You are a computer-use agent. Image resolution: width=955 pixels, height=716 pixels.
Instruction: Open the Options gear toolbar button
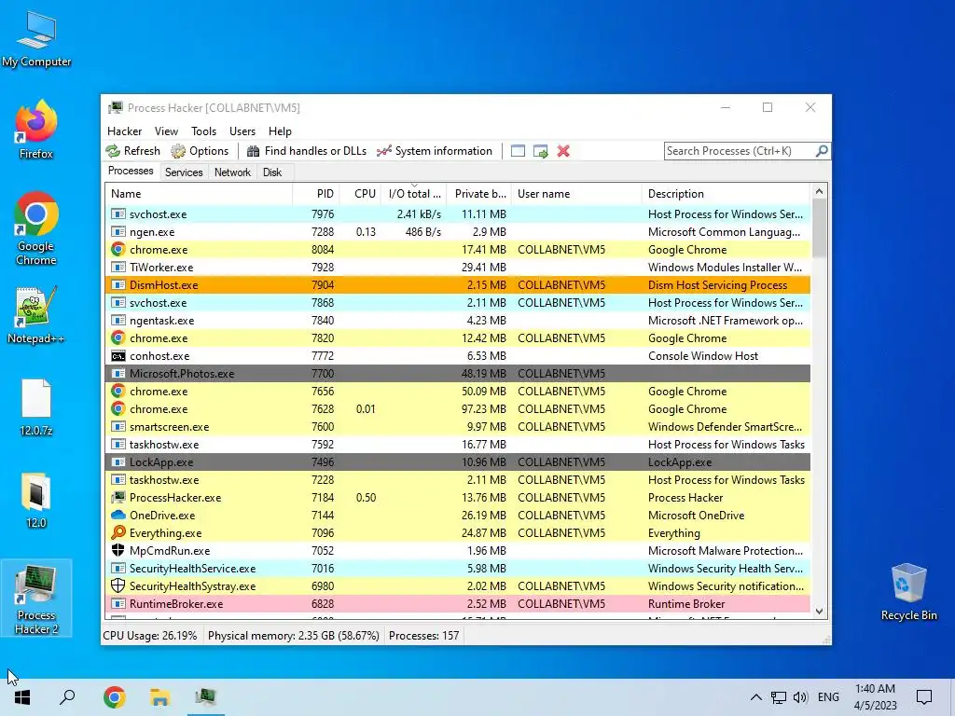200,151
